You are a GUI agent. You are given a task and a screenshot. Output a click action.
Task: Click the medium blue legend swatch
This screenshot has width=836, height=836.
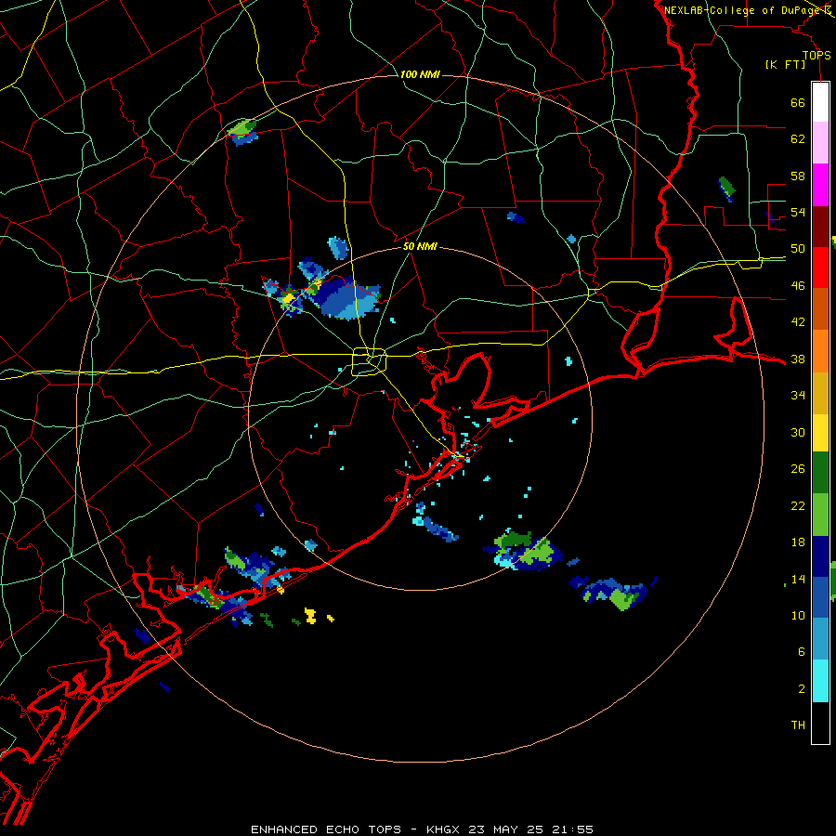click(820, 597)
